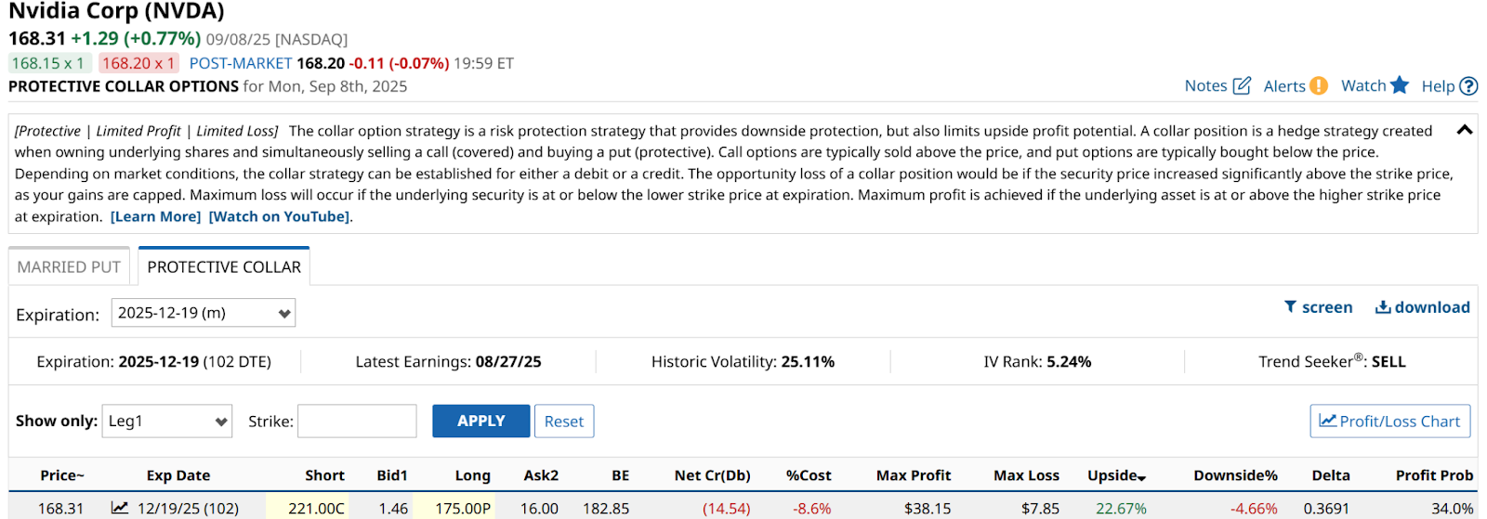Screen dimensions: 1487x519
Task: Click the Watch star icon
Action: (1400, 85)
